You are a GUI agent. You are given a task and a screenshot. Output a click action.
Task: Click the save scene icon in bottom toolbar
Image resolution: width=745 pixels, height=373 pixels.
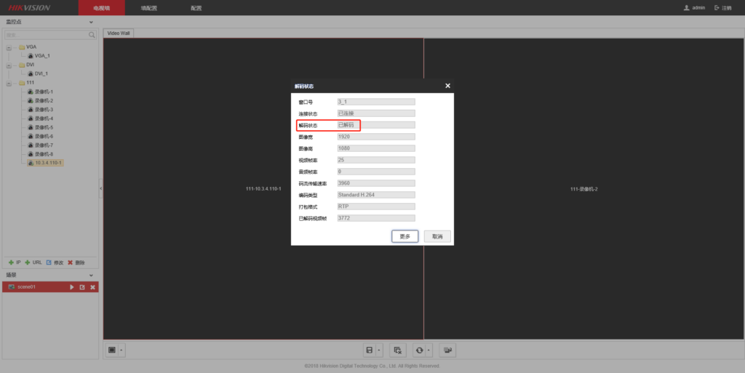coord(370,350)
